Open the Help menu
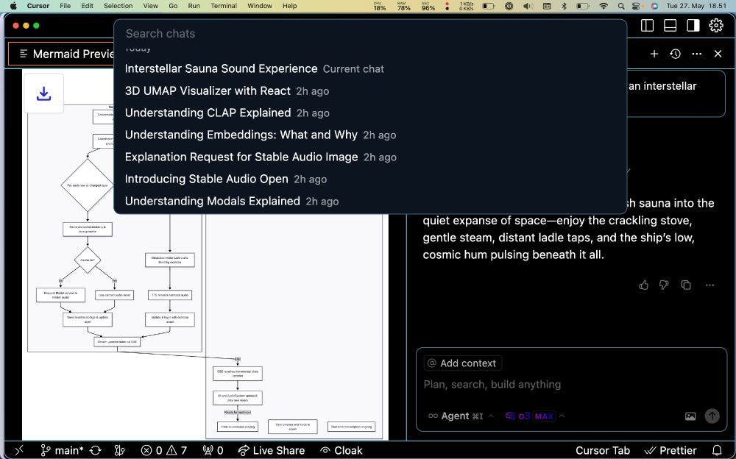This screenshot has width=736, height=459. pyautogui.click(x=289, y=6)
